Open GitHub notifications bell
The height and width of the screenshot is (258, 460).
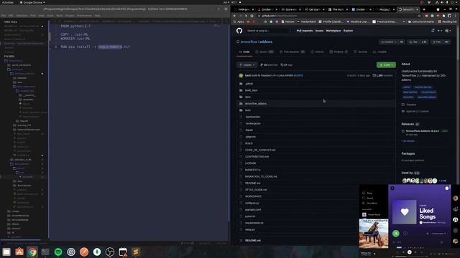(433, 30)
